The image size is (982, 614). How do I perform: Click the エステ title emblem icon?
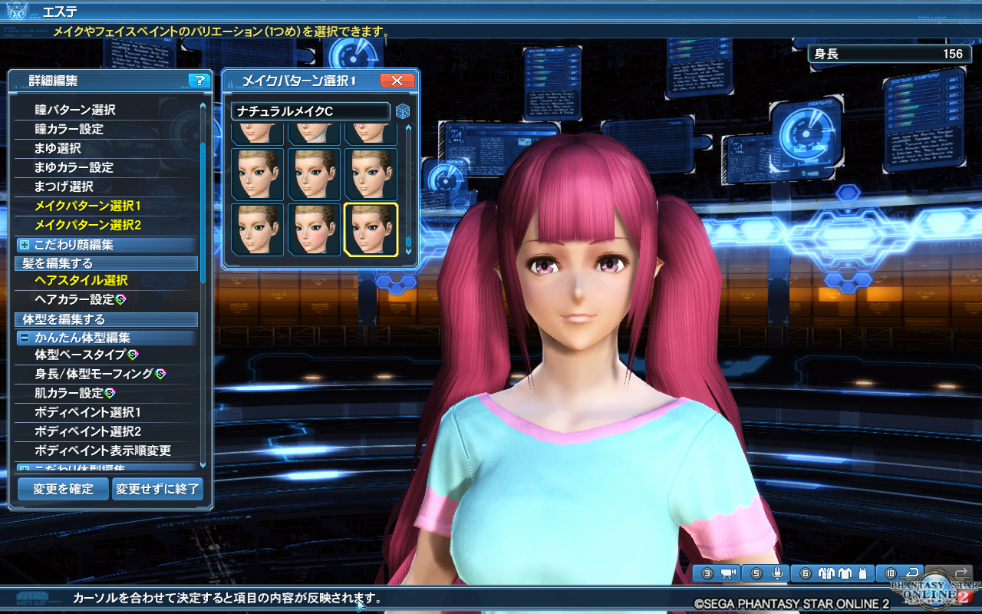tap(16, 12)
